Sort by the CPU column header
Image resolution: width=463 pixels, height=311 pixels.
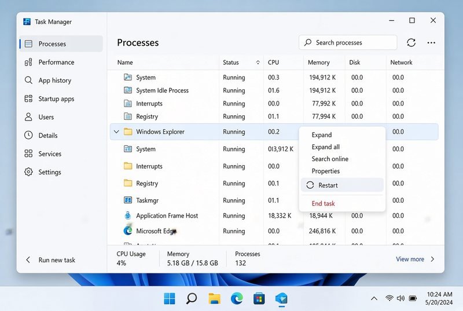(x=273, y=63)
